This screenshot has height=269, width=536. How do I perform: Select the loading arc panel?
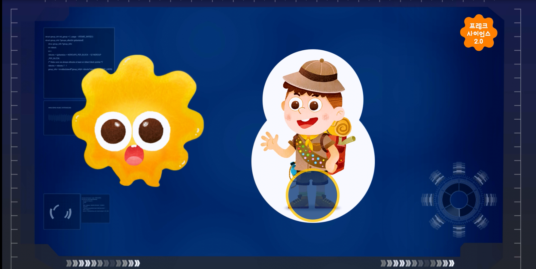click(62, 212)
